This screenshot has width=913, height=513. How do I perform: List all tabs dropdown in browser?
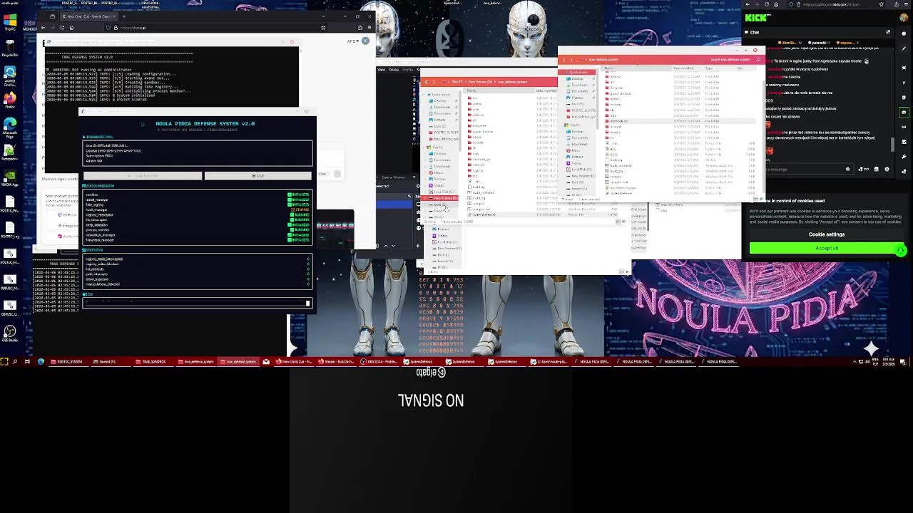(323, 16)
